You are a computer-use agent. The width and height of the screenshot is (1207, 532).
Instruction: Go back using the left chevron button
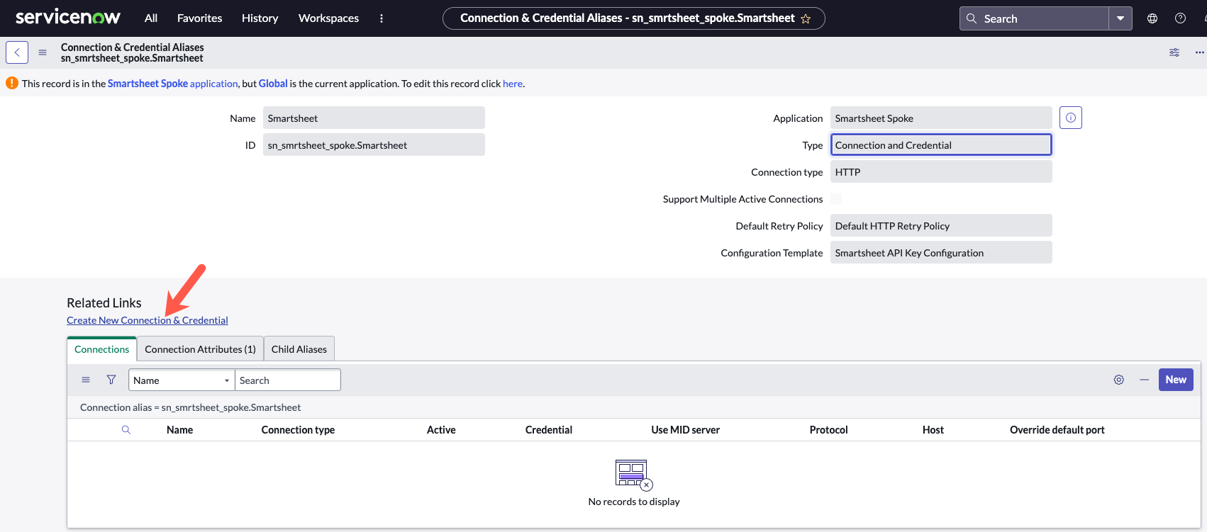pos(17,52)
